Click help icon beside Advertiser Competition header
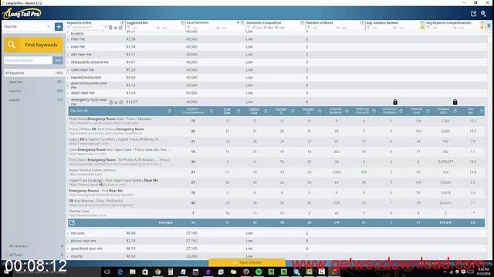This screenshot has height=277, width=494. (302, 23)
